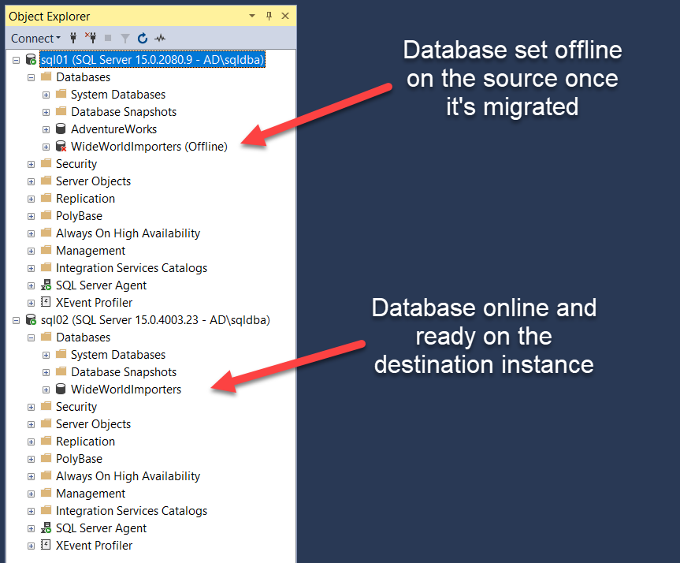Collapse the sql02 server node
680x563 pixels.
click(x=16, y=321)
